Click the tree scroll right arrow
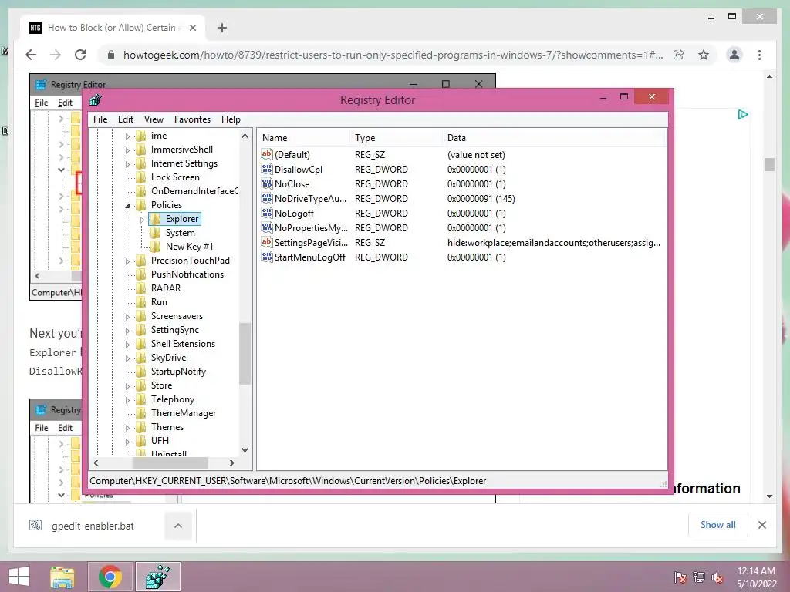 [231, 462]
